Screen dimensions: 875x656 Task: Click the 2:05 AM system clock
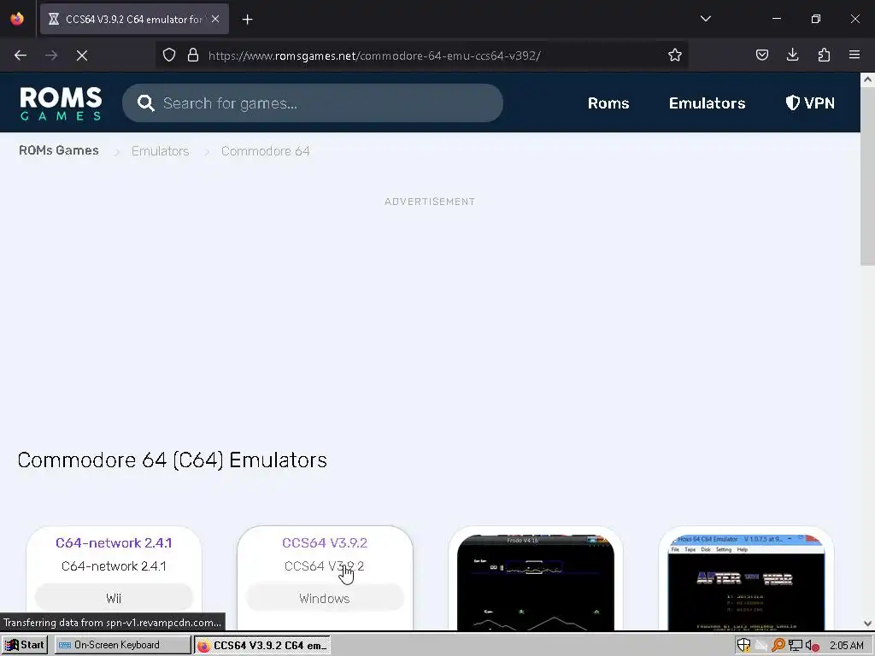(x=847, y=646)
